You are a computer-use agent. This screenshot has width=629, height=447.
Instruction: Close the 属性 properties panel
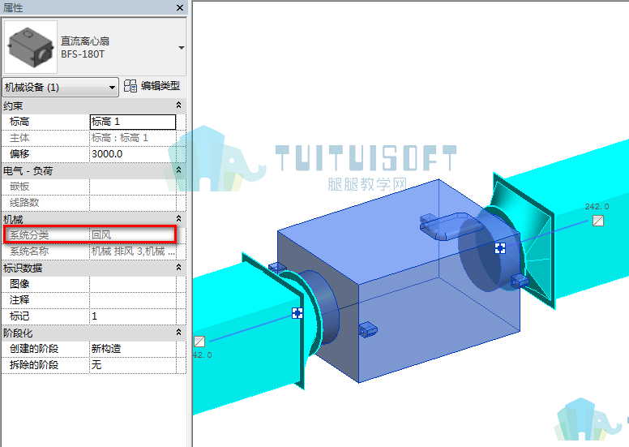pos(180,8)
